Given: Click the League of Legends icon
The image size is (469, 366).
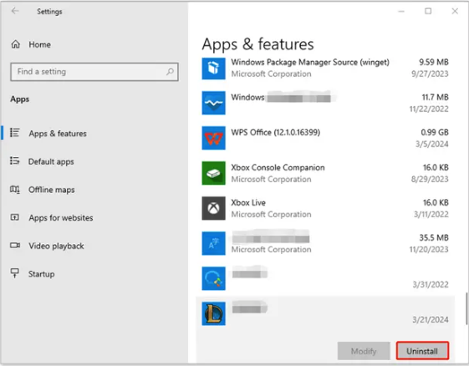Looking at the screenshot, I should pyautogui.click(x=213, y=313).
